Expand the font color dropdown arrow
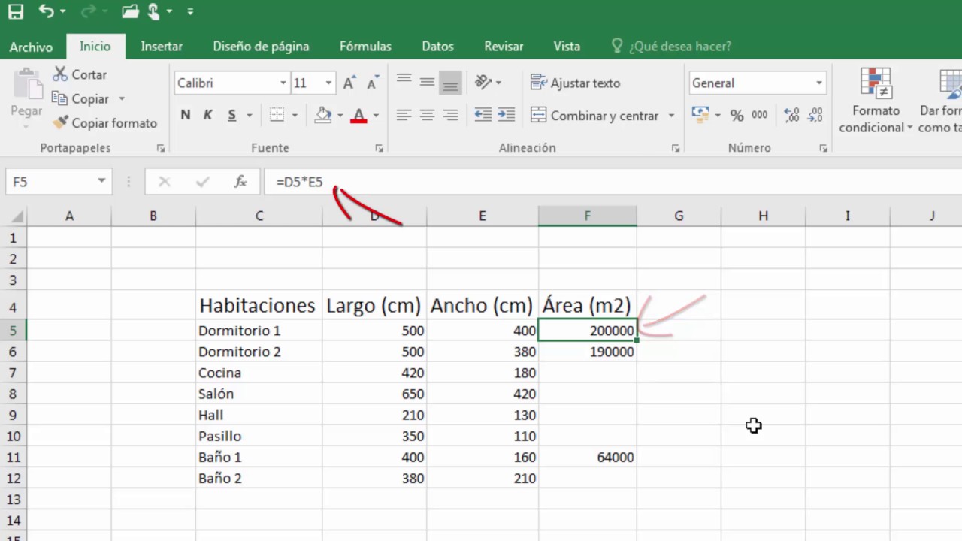 point(376,116)
